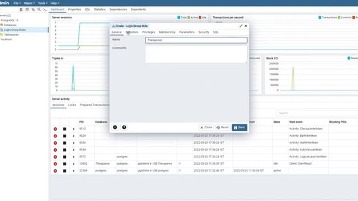Open Membership tab in role dialog

167,32
